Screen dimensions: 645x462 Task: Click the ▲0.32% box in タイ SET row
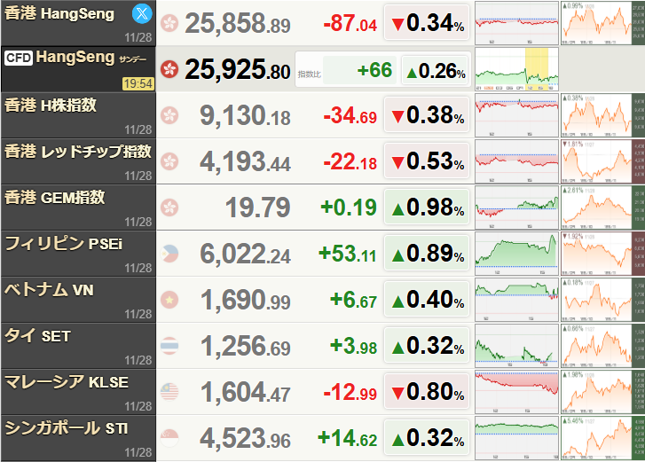pos(427,346)
